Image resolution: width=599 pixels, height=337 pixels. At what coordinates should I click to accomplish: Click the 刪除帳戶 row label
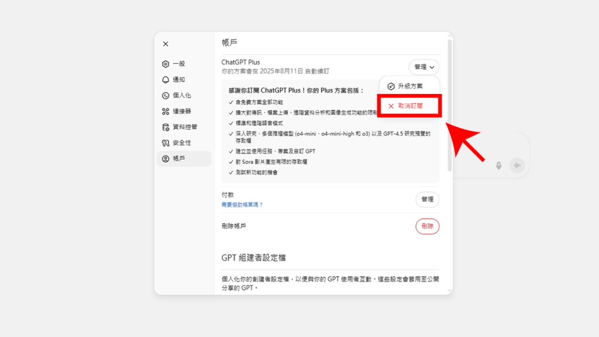[x=234, y=226]
